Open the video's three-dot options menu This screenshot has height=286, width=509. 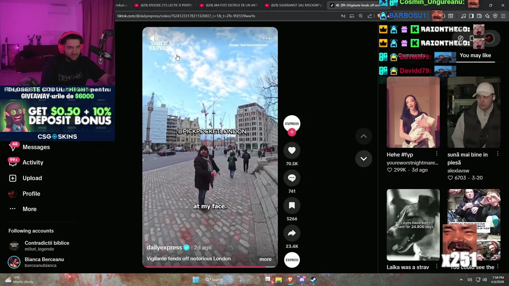pos(266,39)
